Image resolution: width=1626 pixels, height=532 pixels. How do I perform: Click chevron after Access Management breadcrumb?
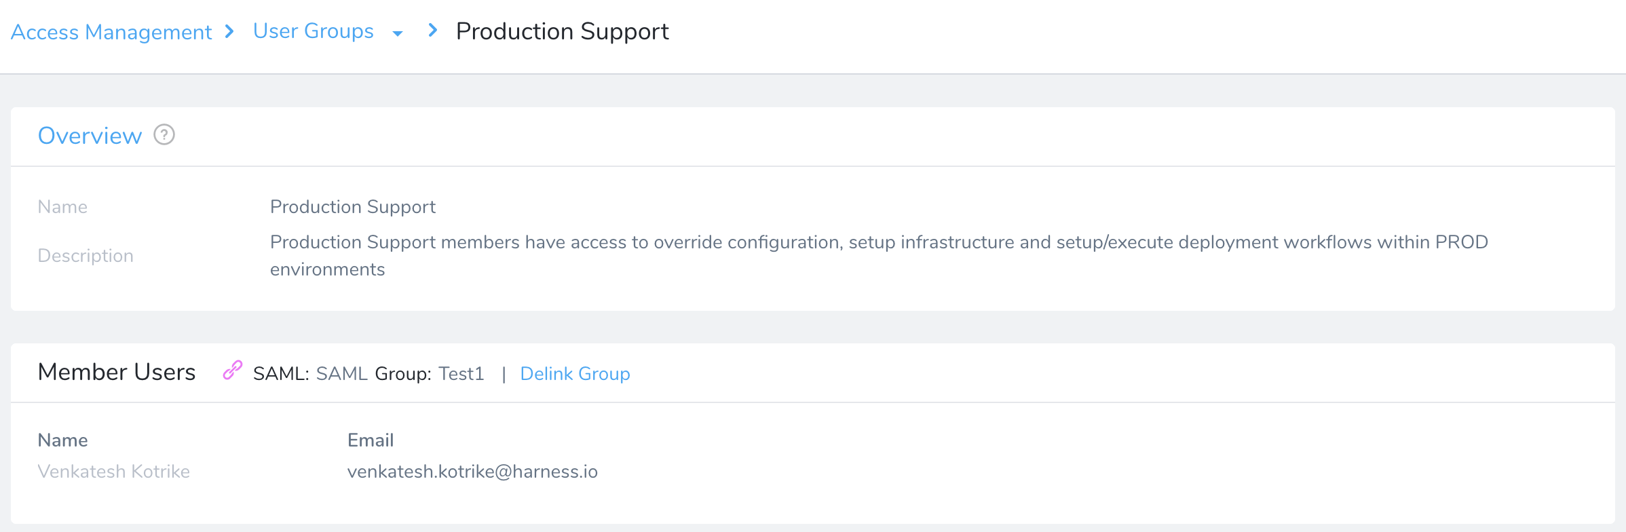point(229,31)
